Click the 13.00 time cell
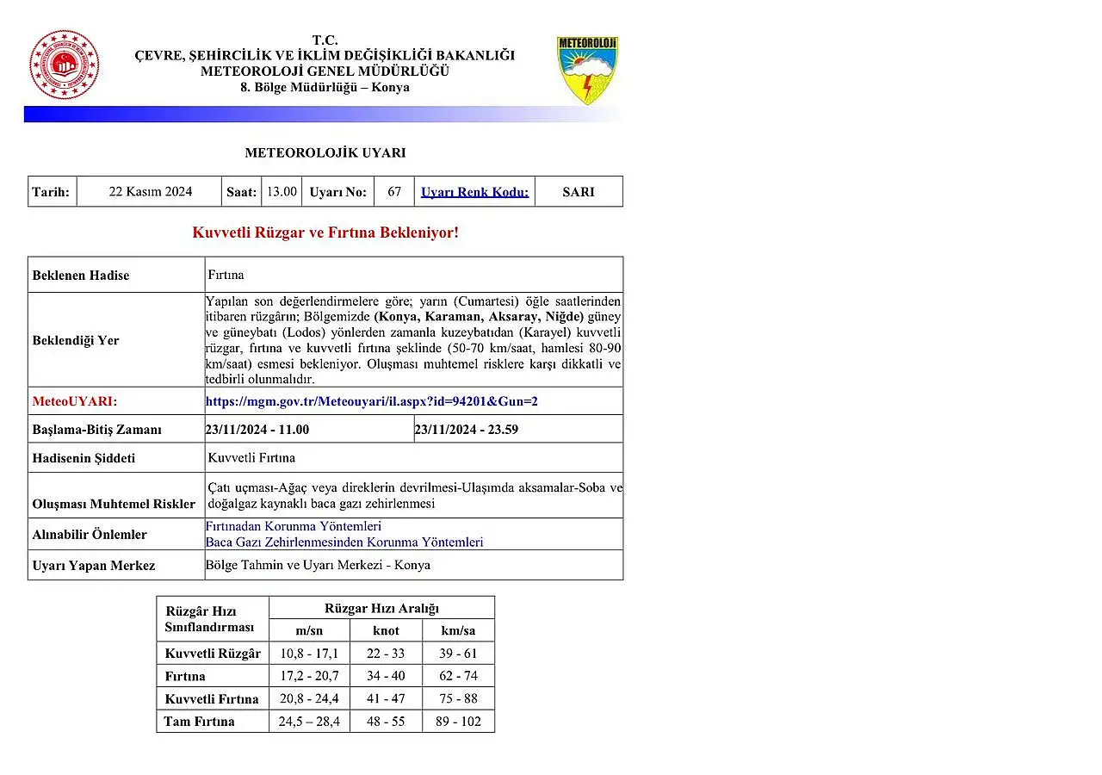This screenshot has width=1102, height=775. (x=282, y=192)
